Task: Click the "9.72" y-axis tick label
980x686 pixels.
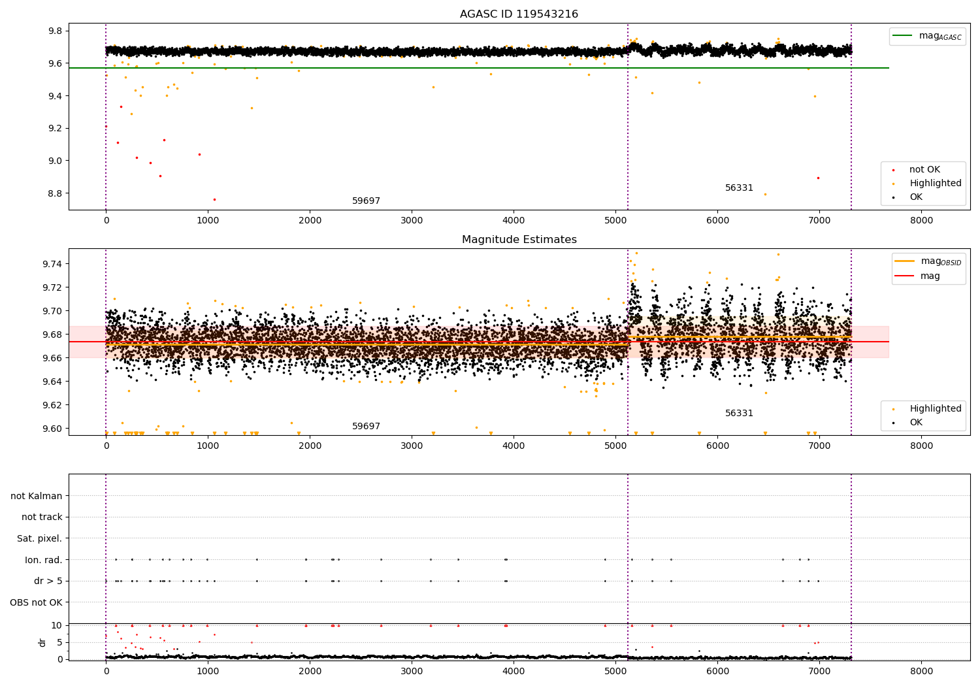Action: [x=52, y=287]
